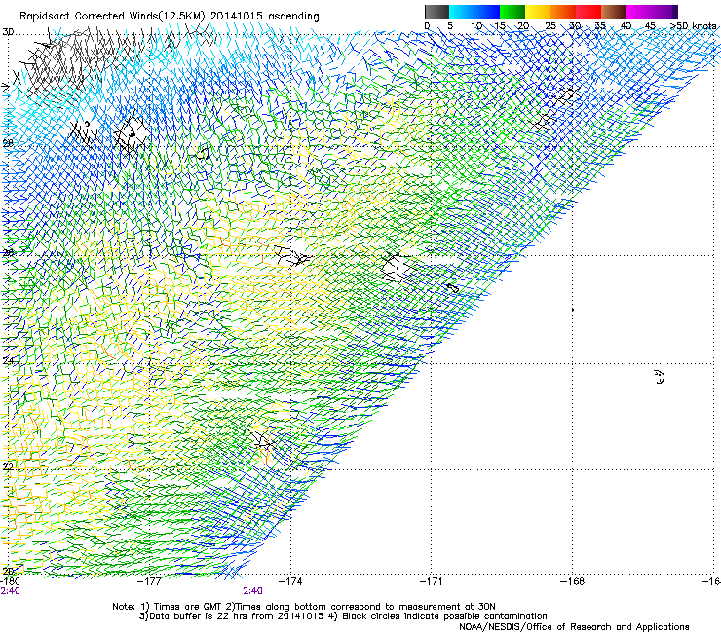Click the '-174' longitude axis label

tap(291, 582)
